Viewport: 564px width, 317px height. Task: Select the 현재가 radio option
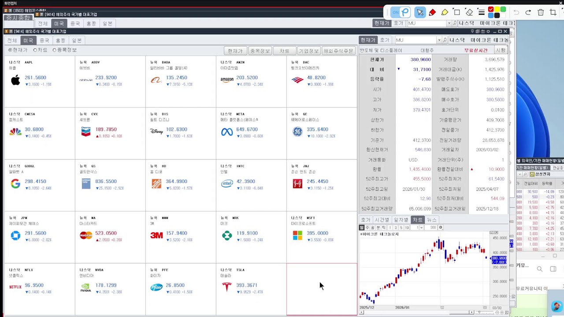[x=18, y=50]
